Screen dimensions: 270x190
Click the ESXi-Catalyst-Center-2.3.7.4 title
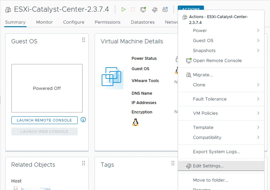point(61,9)
